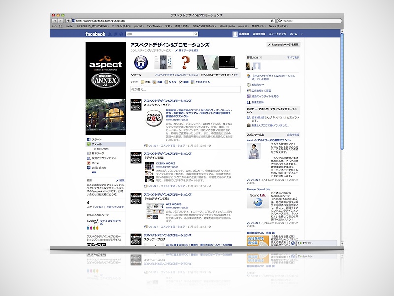Open the laptop photo thumbnail
The height and width of the screenshot is (296, 394).
229,63
